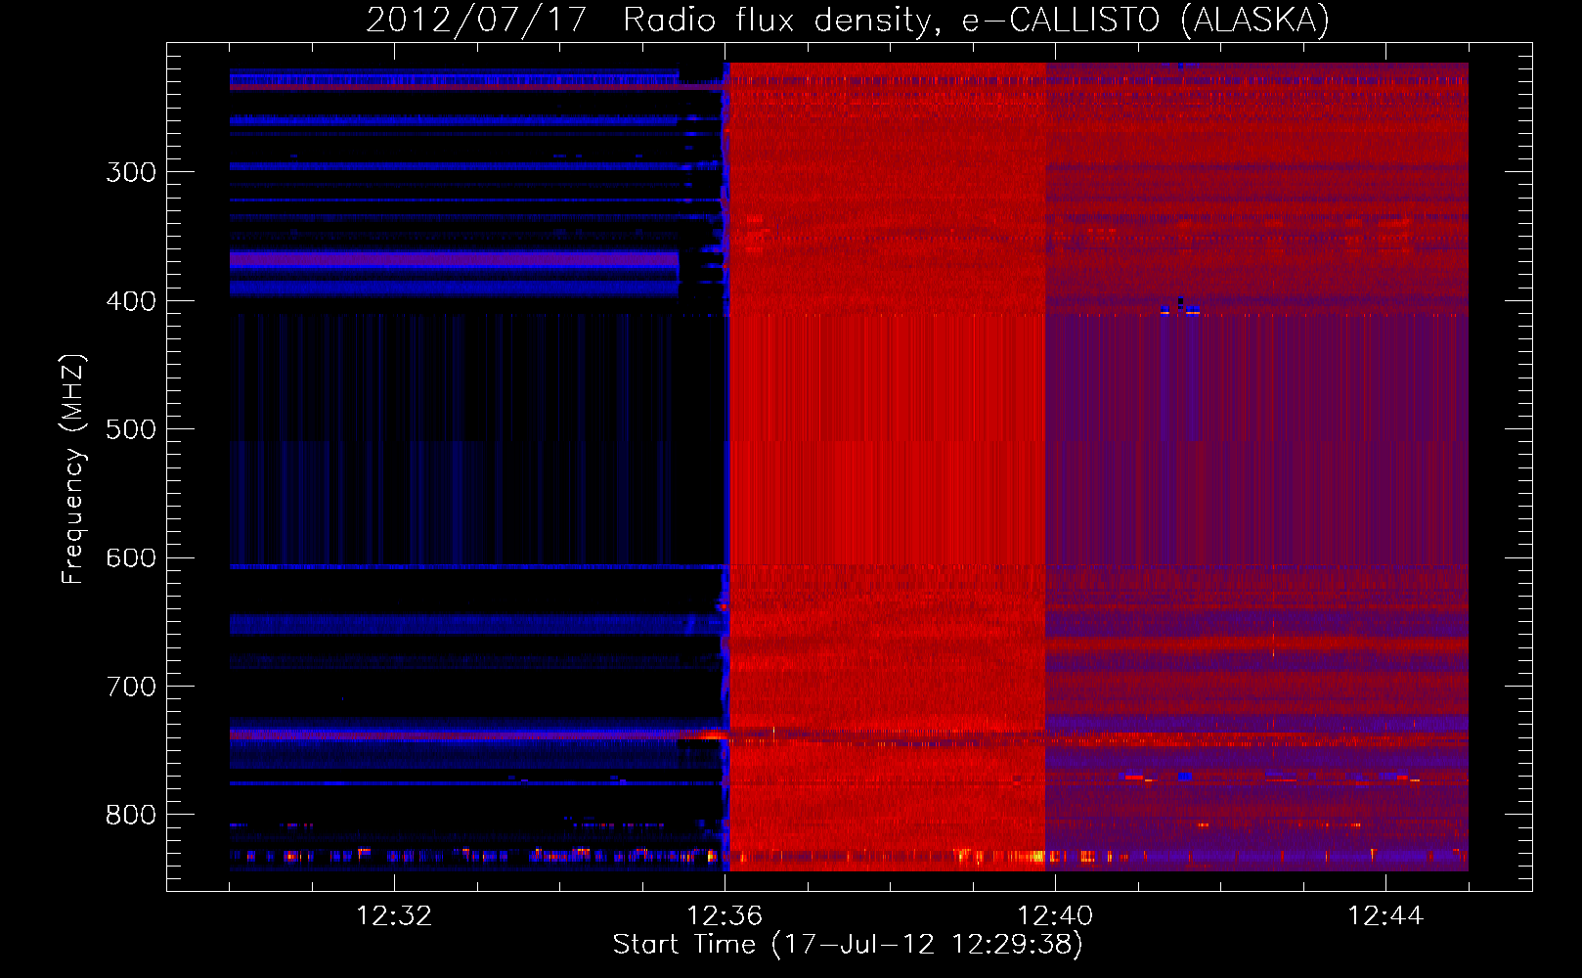Viewport: 1582px width, 978px height.
Task: Click the 12:44 time tick label
Action: [1385, 915]
